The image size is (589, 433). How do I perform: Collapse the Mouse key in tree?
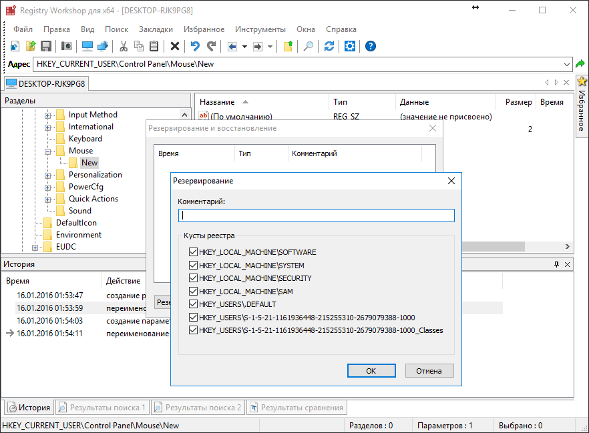tap(49, 151)
